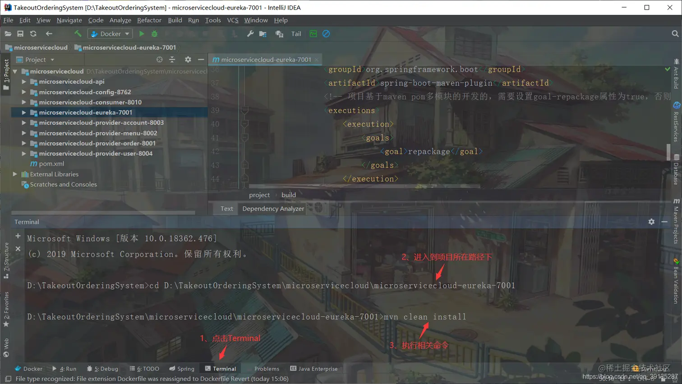The height and width of the screenshot is (384, 682).
Task: Close the microservicecloud-eureka-7001 editor tab
Action: pyautogui.click(x=317, y=60)
